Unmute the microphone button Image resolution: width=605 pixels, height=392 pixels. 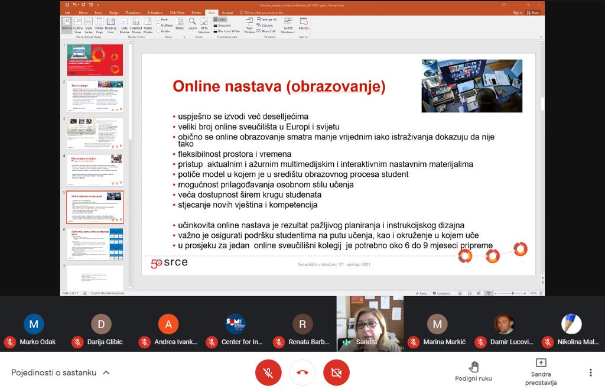click(268, 372)
